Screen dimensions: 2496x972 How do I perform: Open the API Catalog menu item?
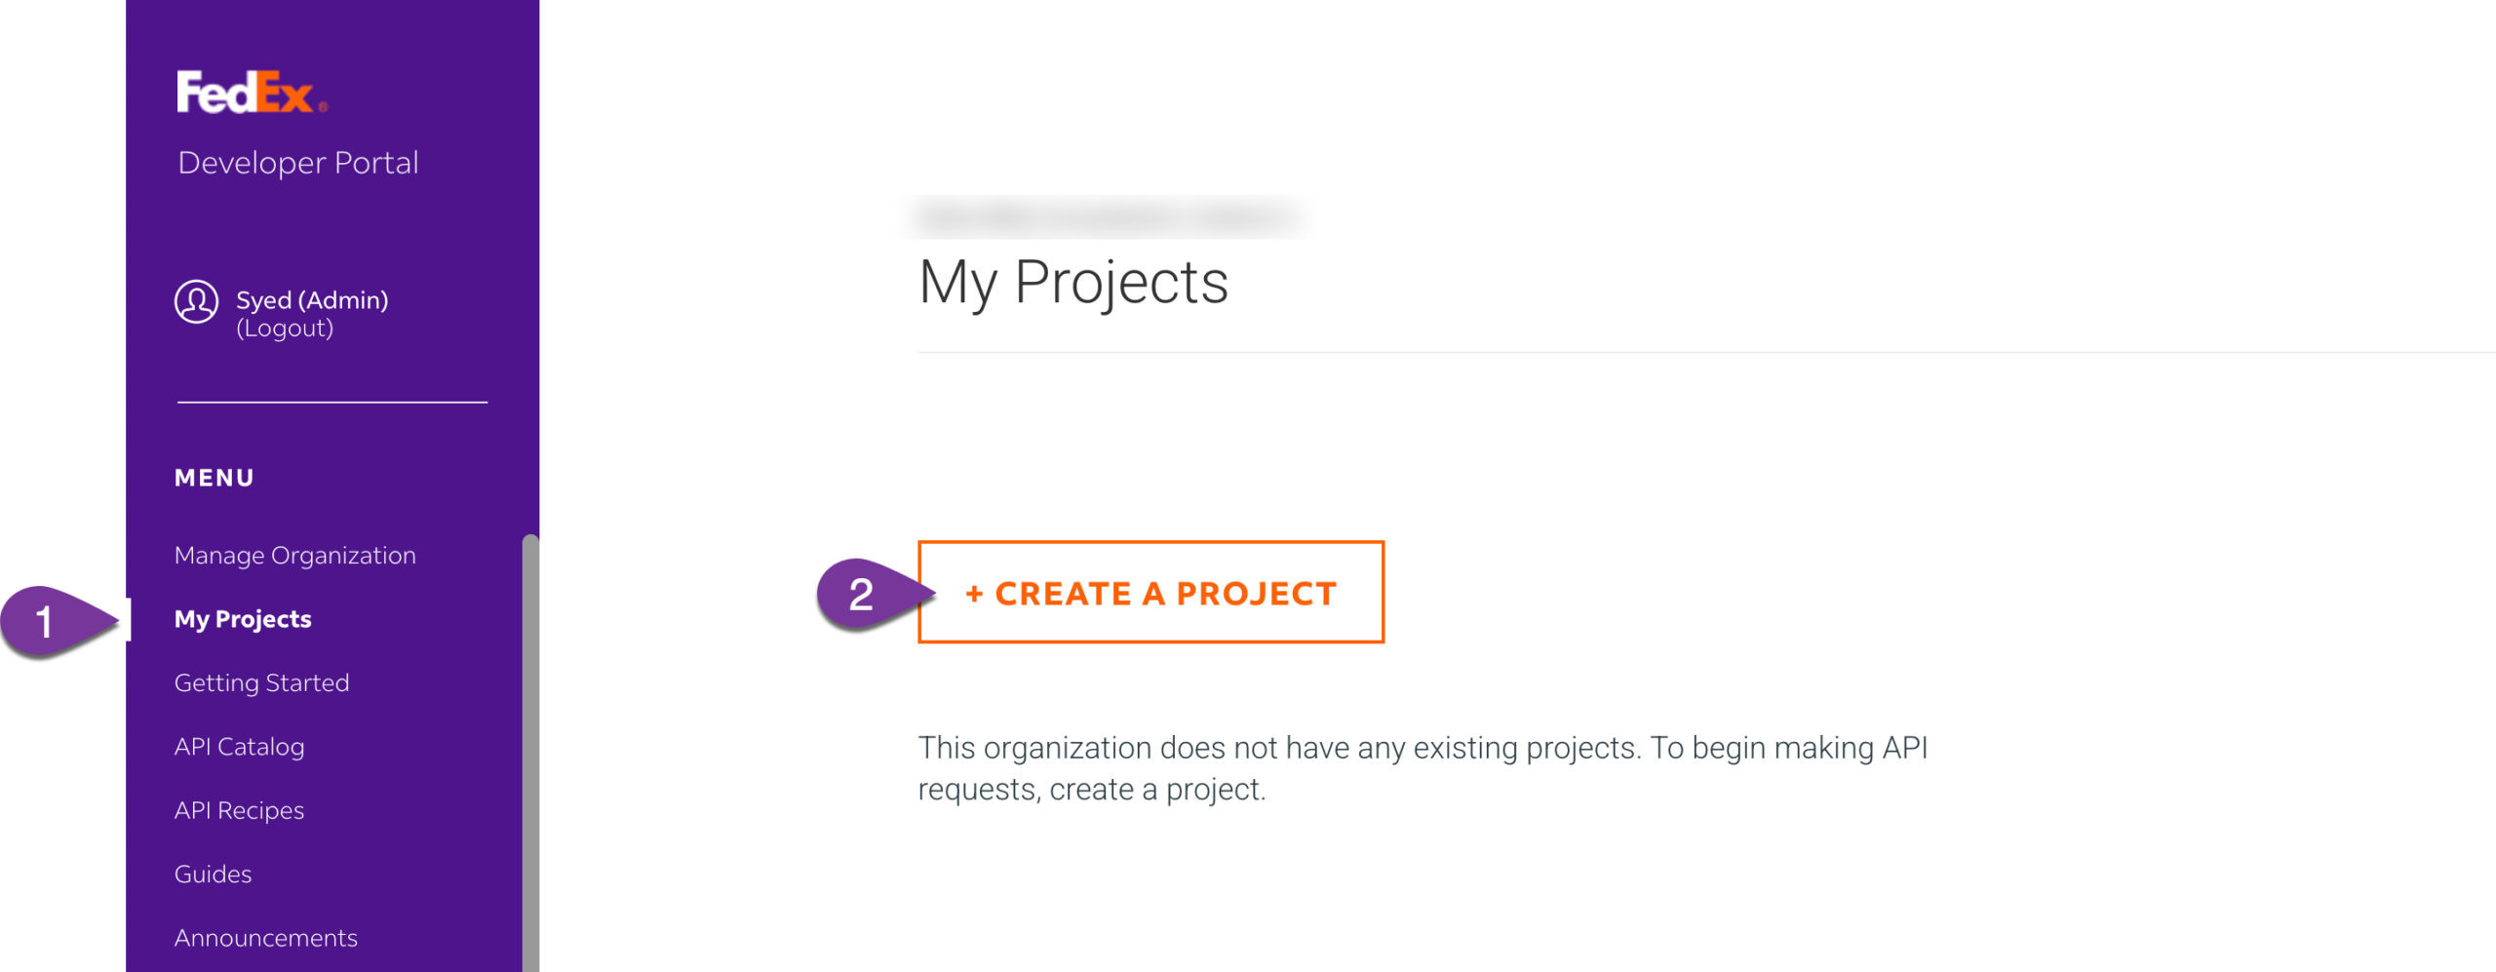pos(239,747)
